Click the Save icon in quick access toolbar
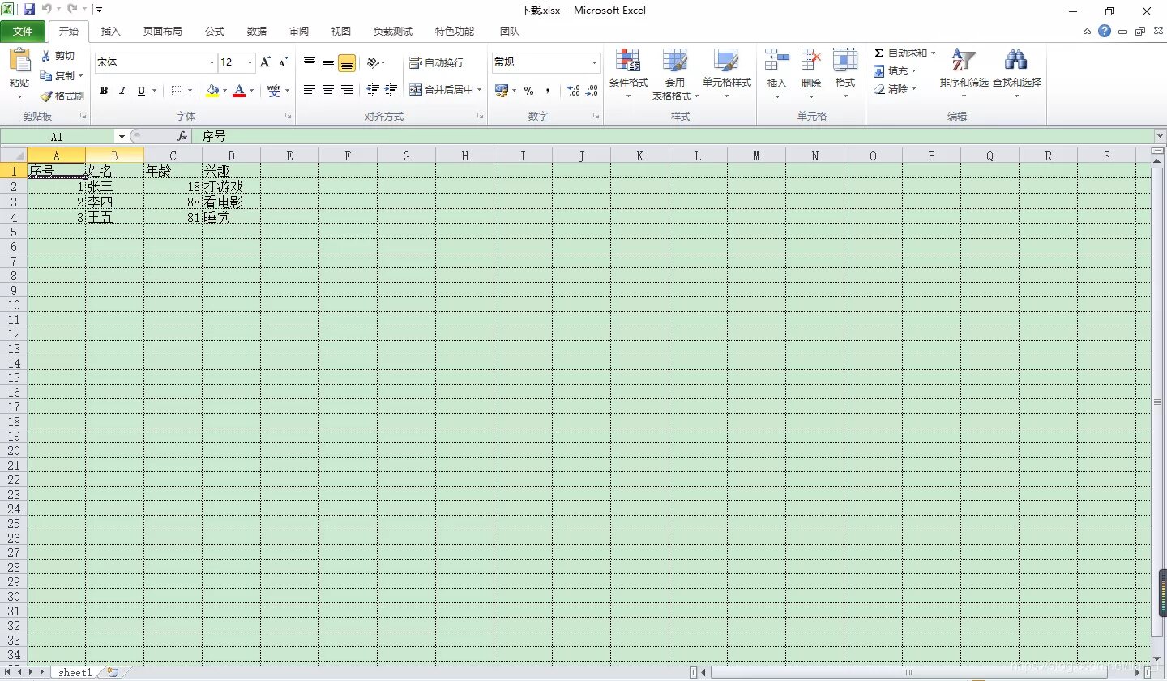The width and height of the screenshot is (1167, 681). [29, 10]
